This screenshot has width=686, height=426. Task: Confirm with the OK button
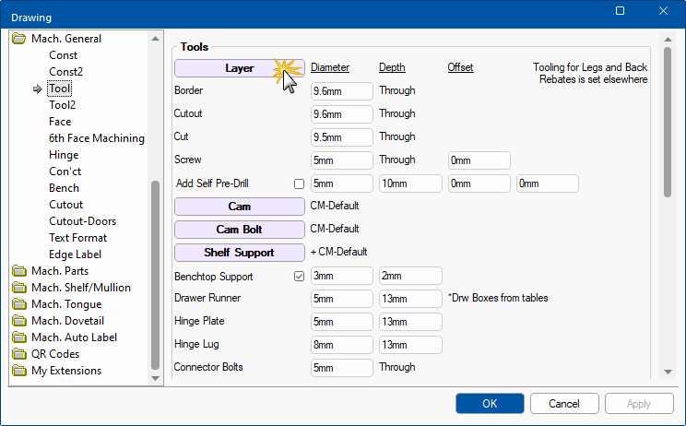[x=490, y=404]
